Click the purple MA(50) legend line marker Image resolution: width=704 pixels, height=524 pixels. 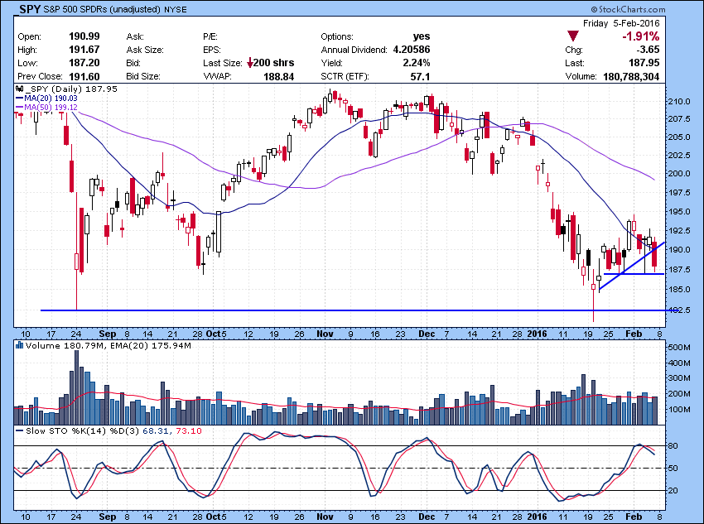pyautogui.click(x=19, y=108)
